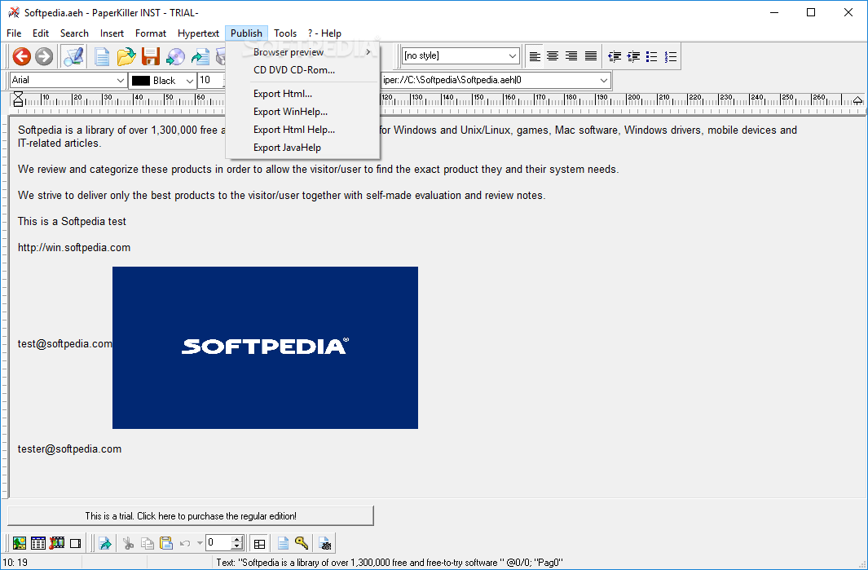Image resolution: width=868 pixels, height=570 pixels.
Task: Paste from clipboard icon
Action: pos(166,543)
